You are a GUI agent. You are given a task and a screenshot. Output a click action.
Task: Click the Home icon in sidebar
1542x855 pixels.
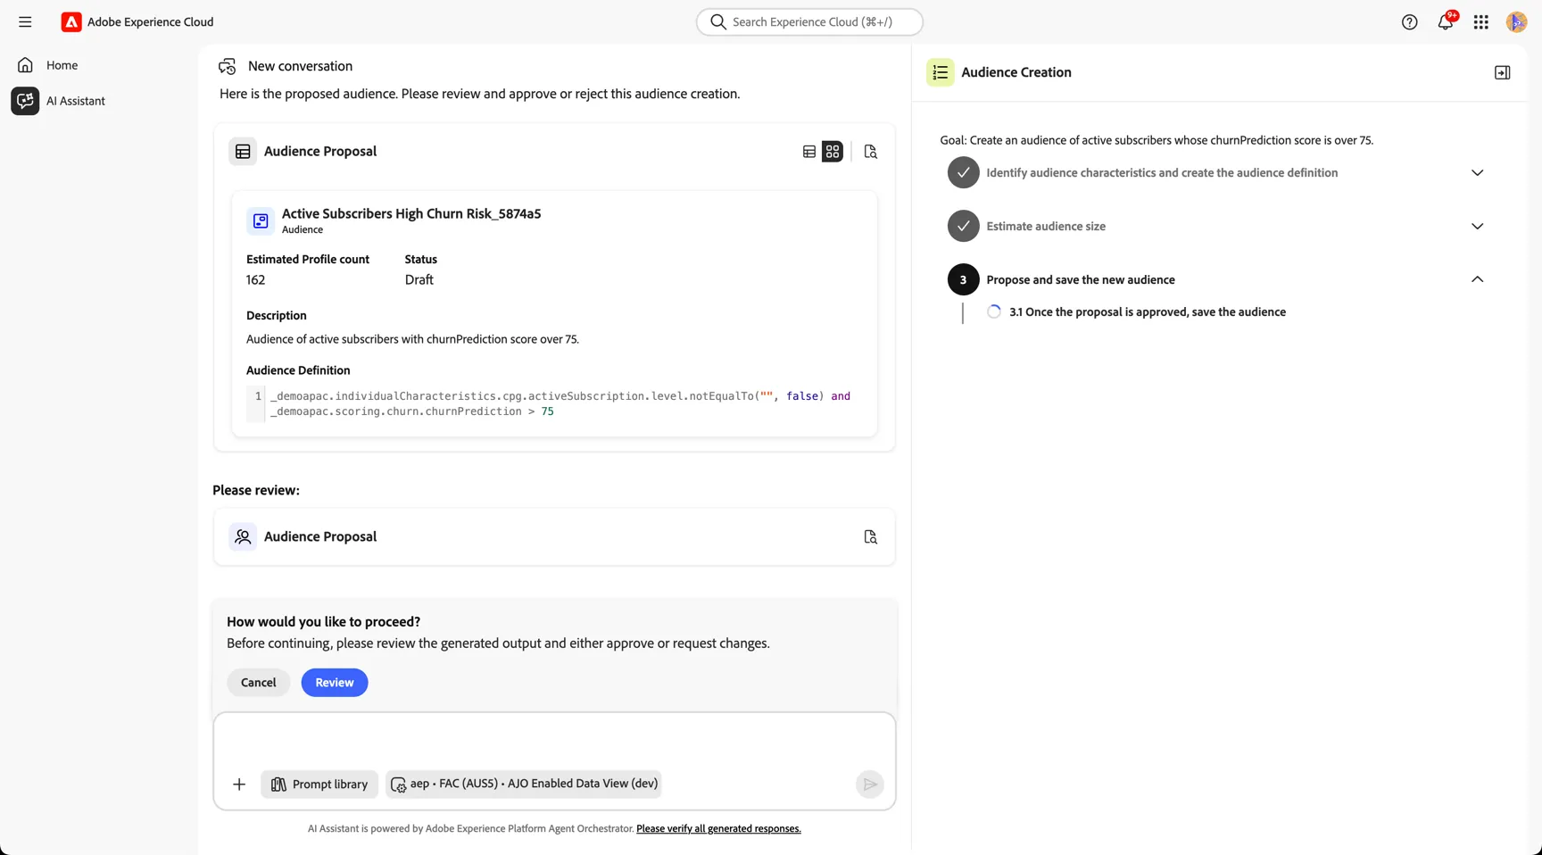click(x=25, y=65)
